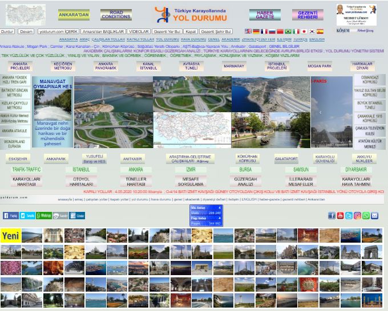The width and height of the screenshot is (388, 311).
Task: Click the Gezenti Şehir Bul button
Action: (x=216, y=32)
